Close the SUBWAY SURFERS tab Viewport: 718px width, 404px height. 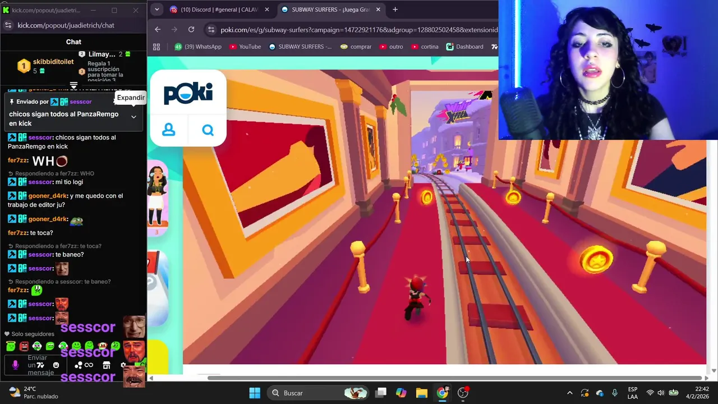click(x=378, y=10)
